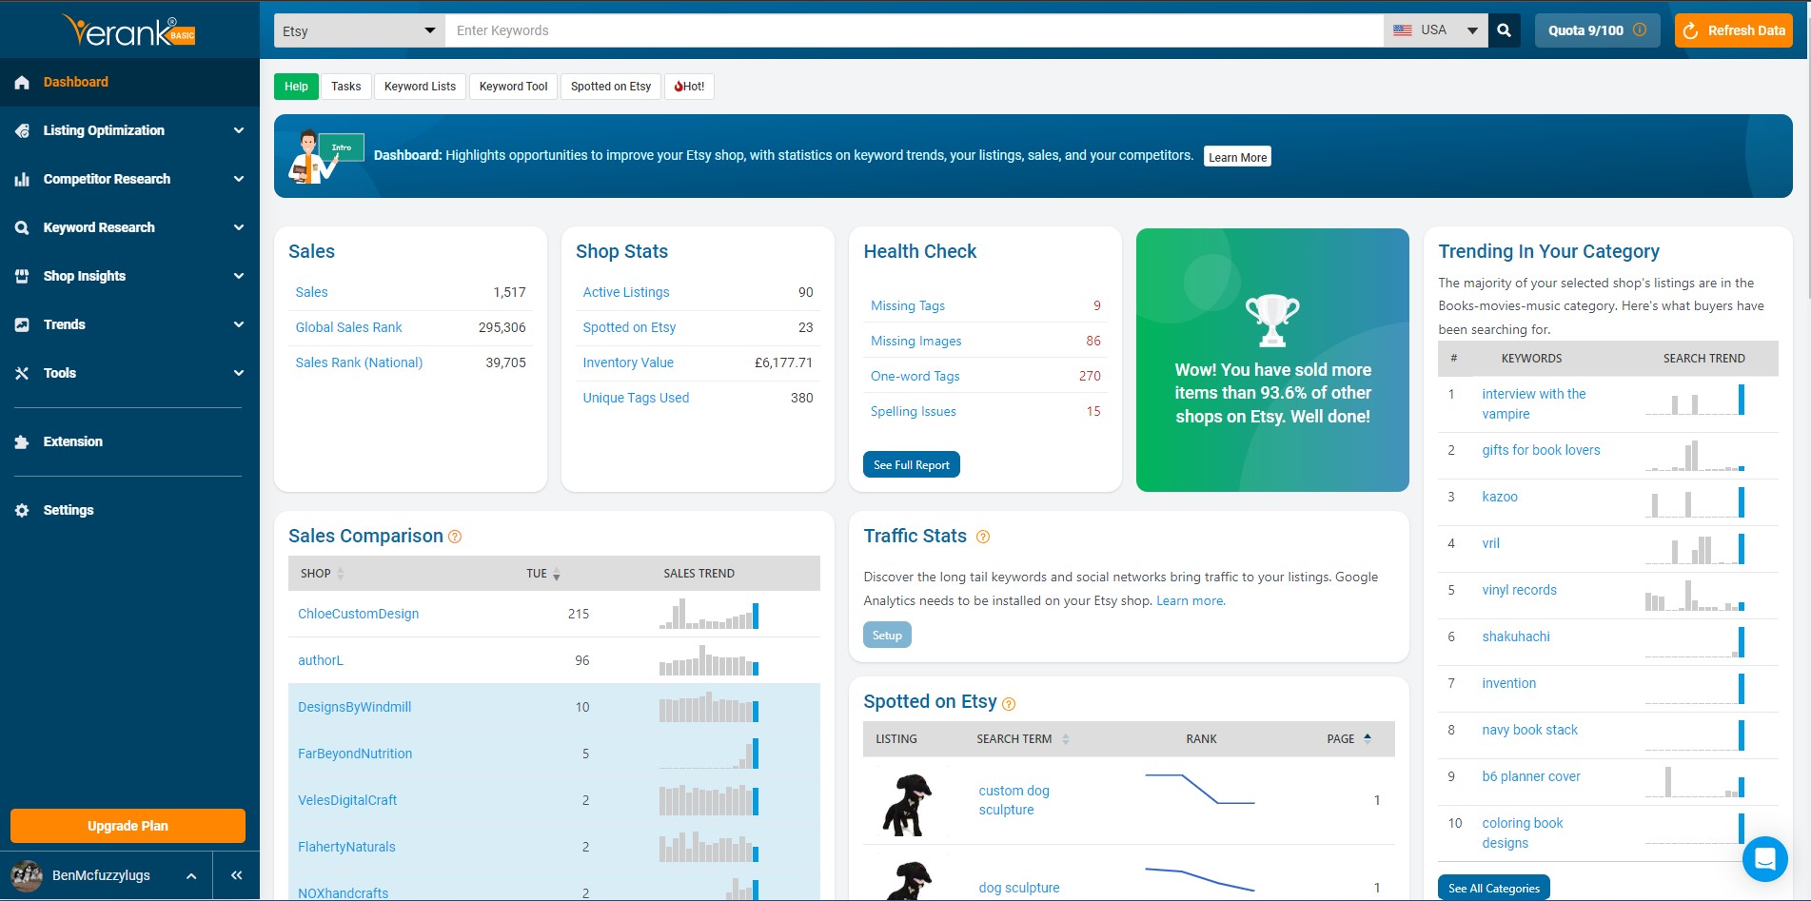Open the 'custom dog sculpture' search term link
The width and height of the screenshot is (1811, 901).
pyautogui.click(x=1014, y=800)
